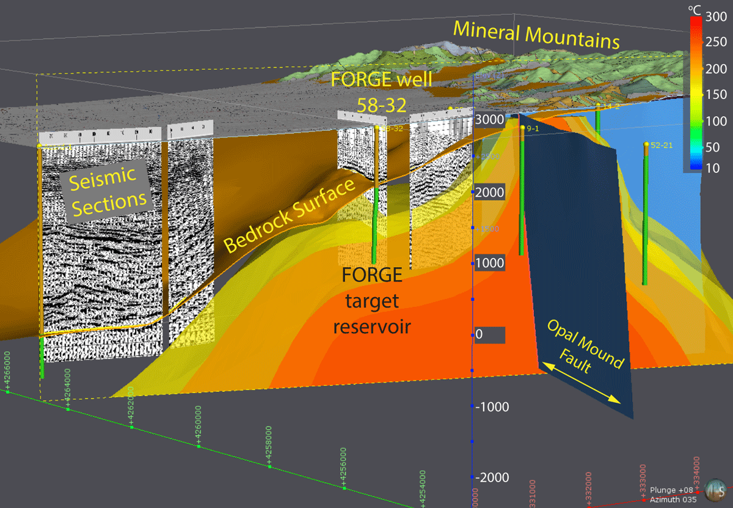Click the +4266000 northing axis label
This screenshot has height=508, width=733.
coord(7,370)
